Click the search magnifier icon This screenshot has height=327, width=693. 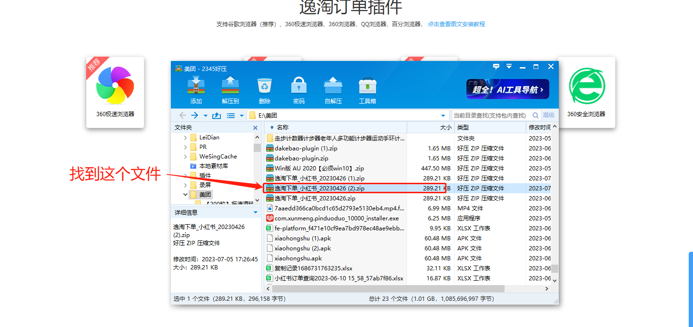[535, 116]
